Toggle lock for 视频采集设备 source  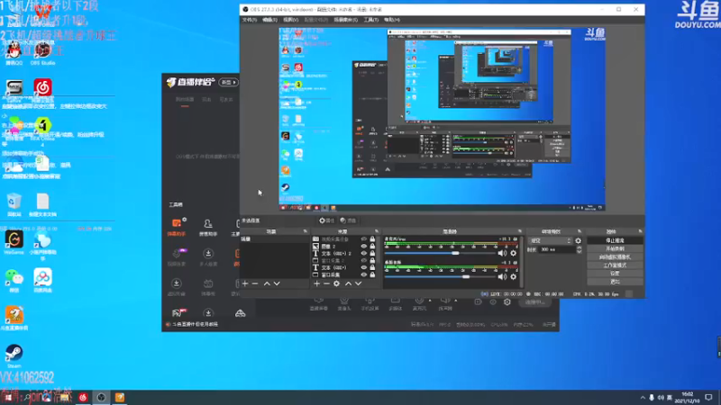point(372,239)
